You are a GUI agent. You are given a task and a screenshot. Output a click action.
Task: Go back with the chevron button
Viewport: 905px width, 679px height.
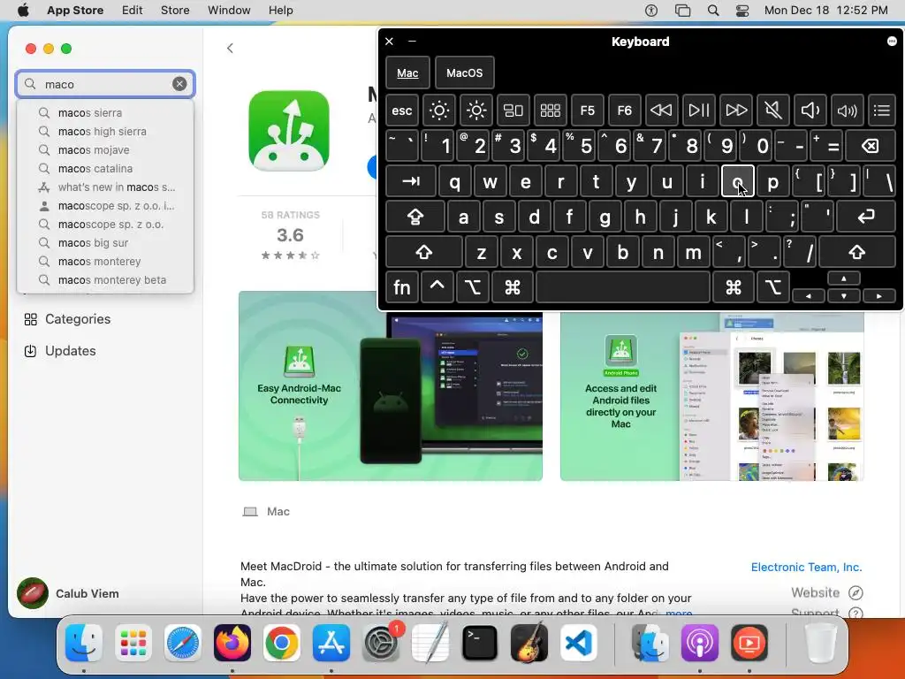231,49
